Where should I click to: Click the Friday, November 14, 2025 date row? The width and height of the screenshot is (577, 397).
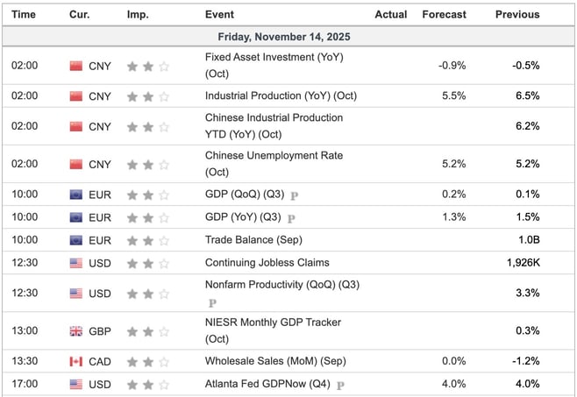[x=288, y=37]
